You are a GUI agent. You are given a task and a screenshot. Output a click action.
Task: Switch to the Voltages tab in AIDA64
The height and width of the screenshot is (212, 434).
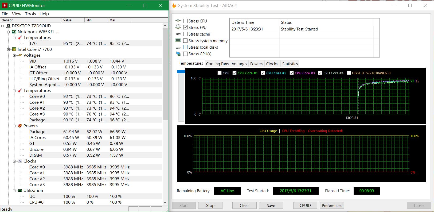click(x=239, y=64)
